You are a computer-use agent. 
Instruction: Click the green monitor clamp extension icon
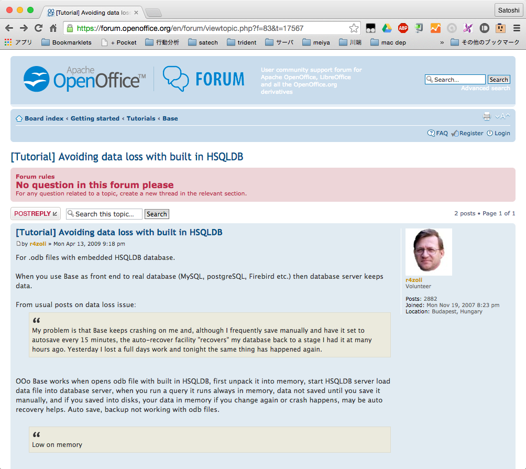click(x=419, y=28)
